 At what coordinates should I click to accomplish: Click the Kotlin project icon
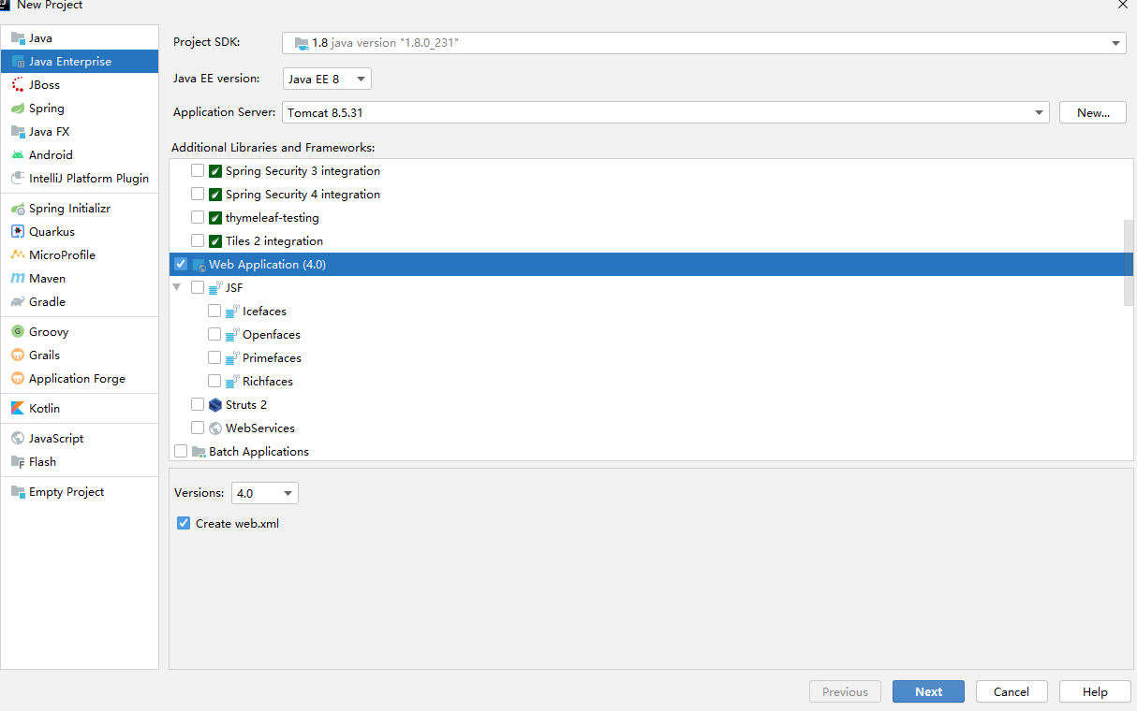point(20,408)
